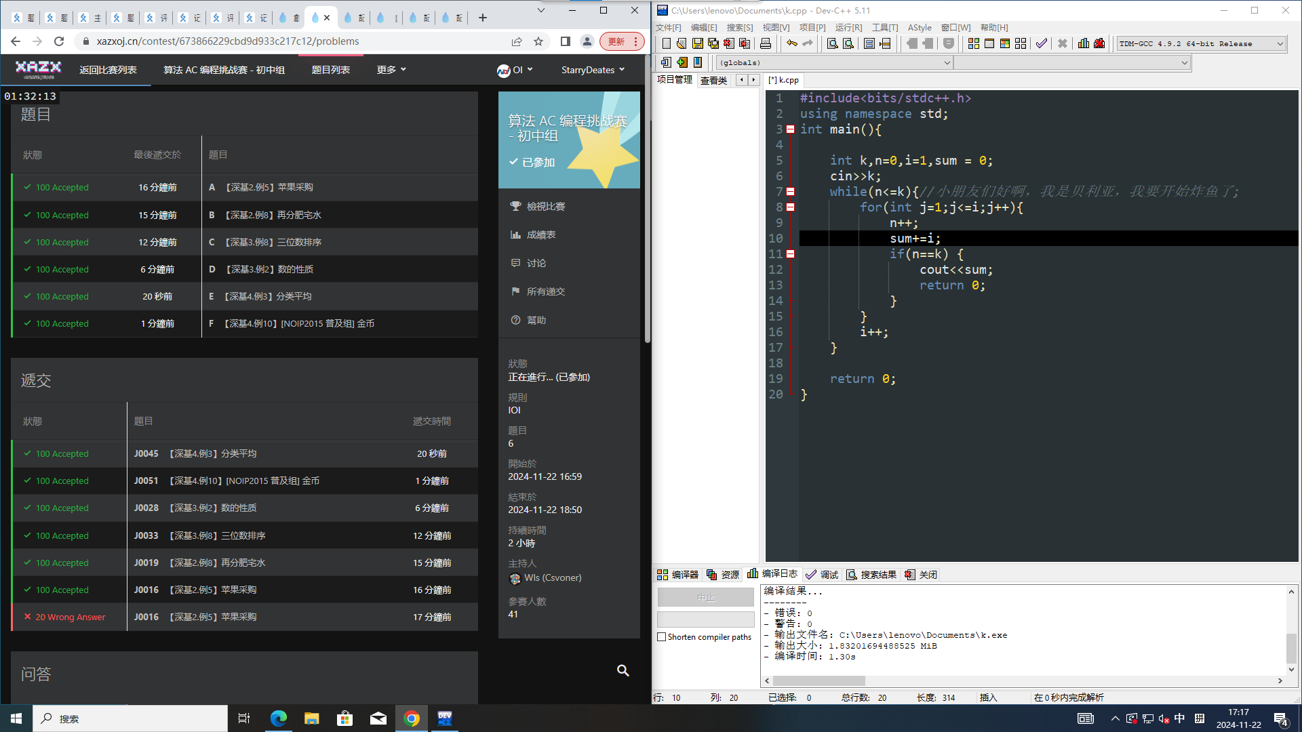The image size is (1302, 732).
Task: Open TDM-GCC compiler selection dropdown
Action: pyautogui.click(x=1280, y=43)
